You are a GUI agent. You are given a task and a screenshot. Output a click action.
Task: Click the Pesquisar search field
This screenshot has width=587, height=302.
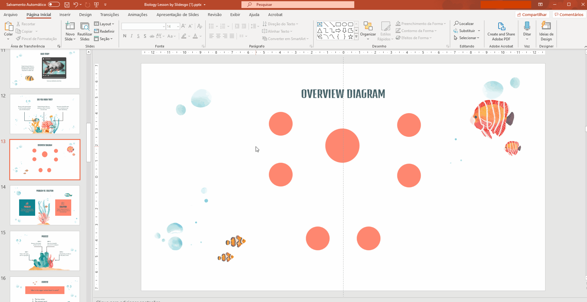[298, 5]
